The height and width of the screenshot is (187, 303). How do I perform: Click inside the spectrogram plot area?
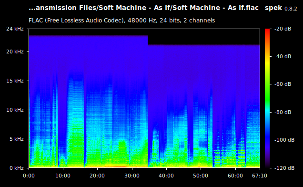[144, 98]
